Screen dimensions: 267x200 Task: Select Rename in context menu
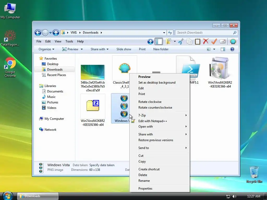point(144,181)
